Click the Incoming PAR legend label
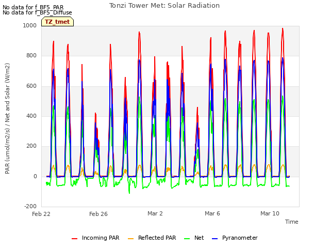 coord(101,238)
